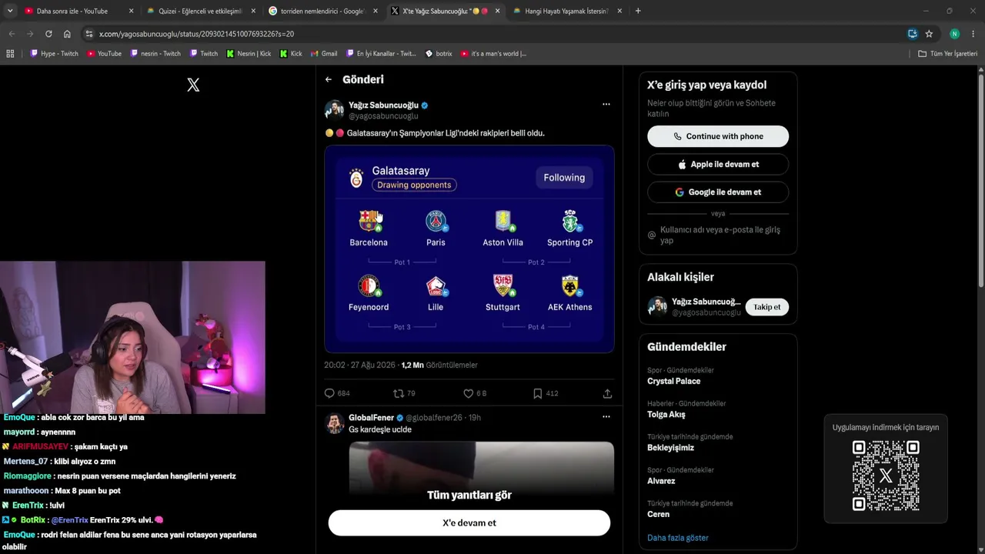Click the Sporting CP club crest
985x554 pixels.
pyautogui.click(x=570, y=221)
